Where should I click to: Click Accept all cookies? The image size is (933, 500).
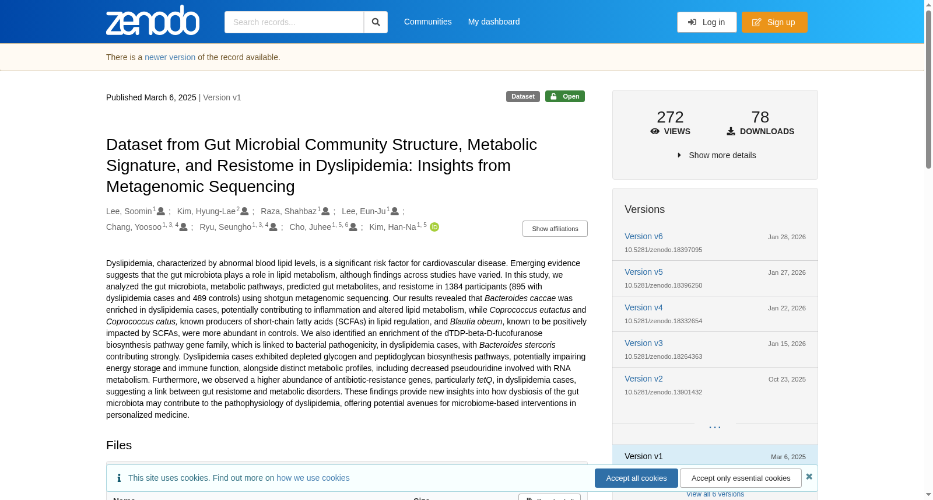pyautogui.click(x=636, y=478)
